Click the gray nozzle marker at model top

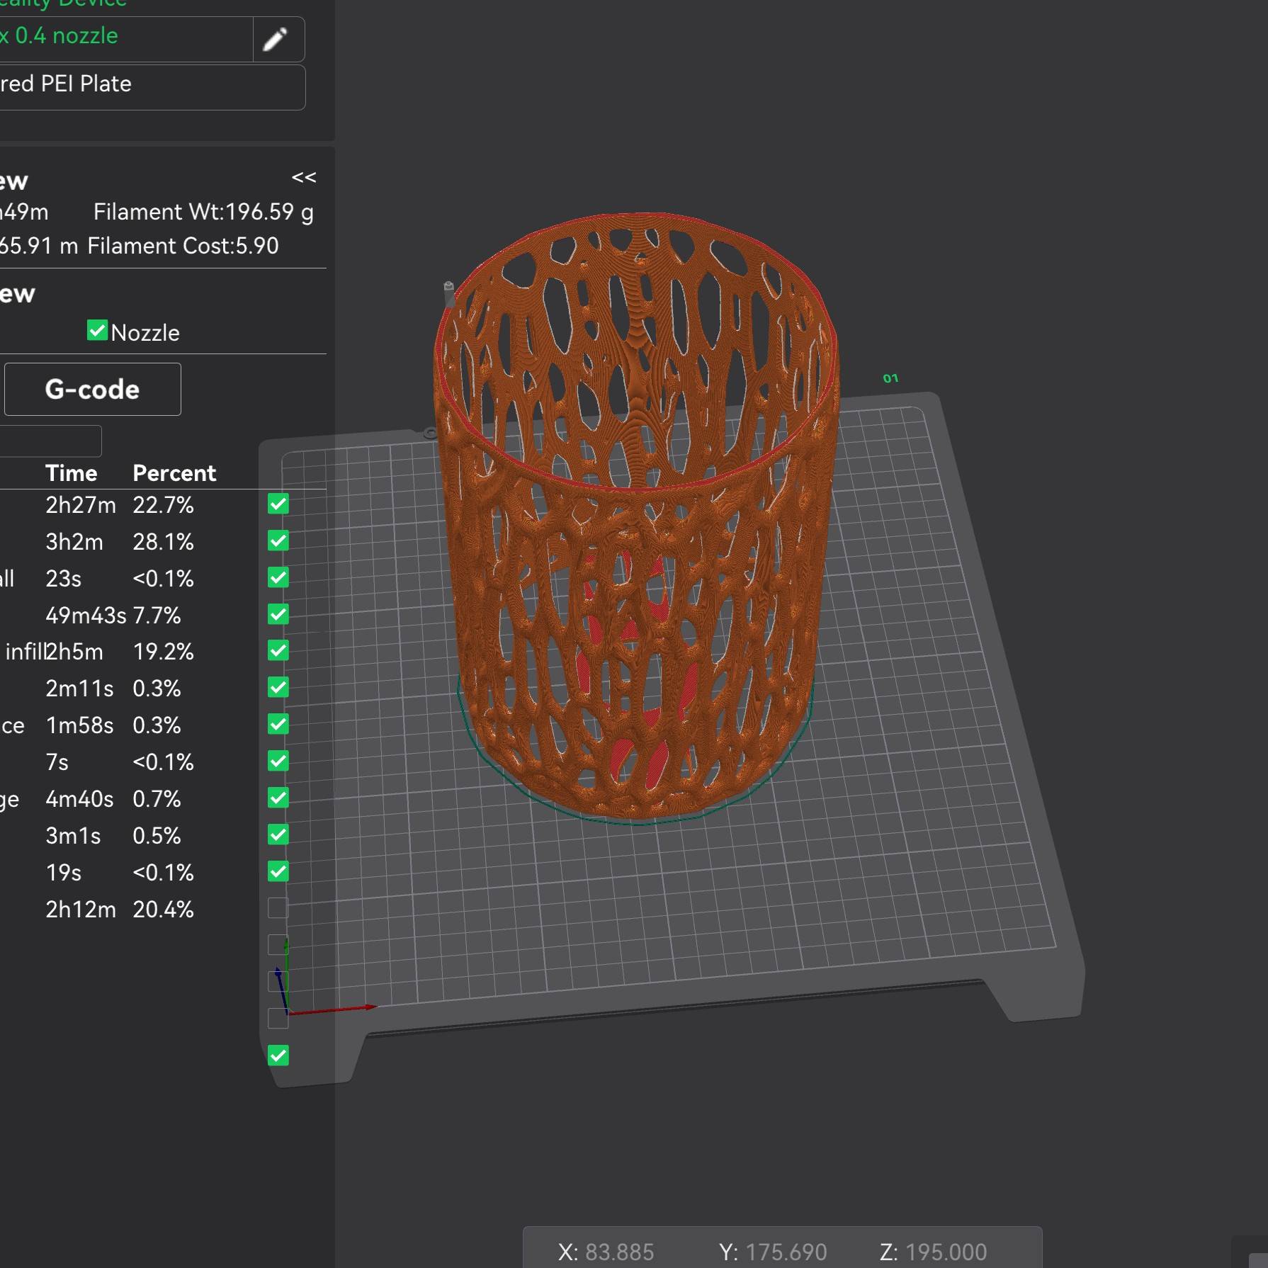pos(448,290)
